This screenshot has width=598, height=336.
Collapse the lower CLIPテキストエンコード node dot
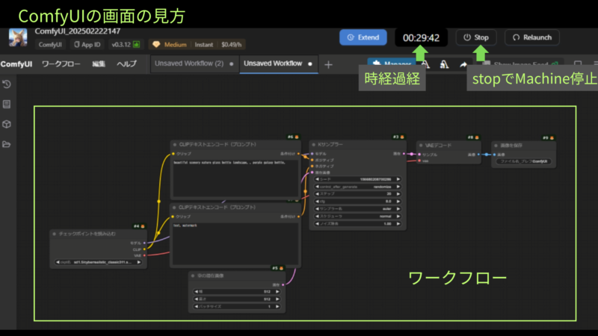click(174, 208)
